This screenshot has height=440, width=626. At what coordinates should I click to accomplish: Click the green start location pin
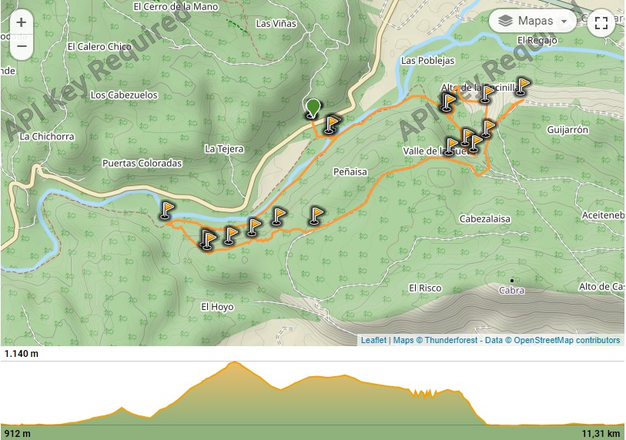click(x=313, y=108)
